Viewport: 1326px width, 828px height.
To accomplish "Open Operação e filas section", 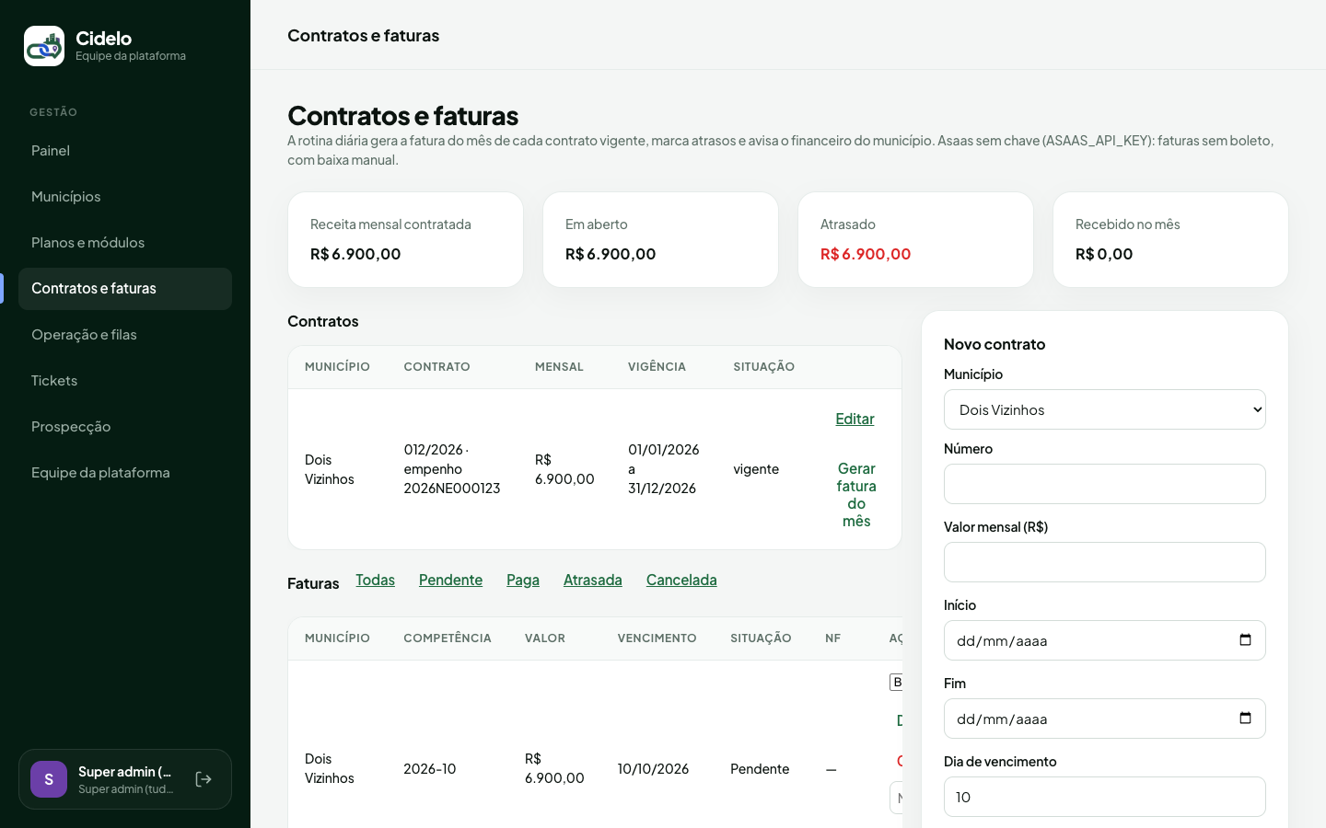I will 125,335.
